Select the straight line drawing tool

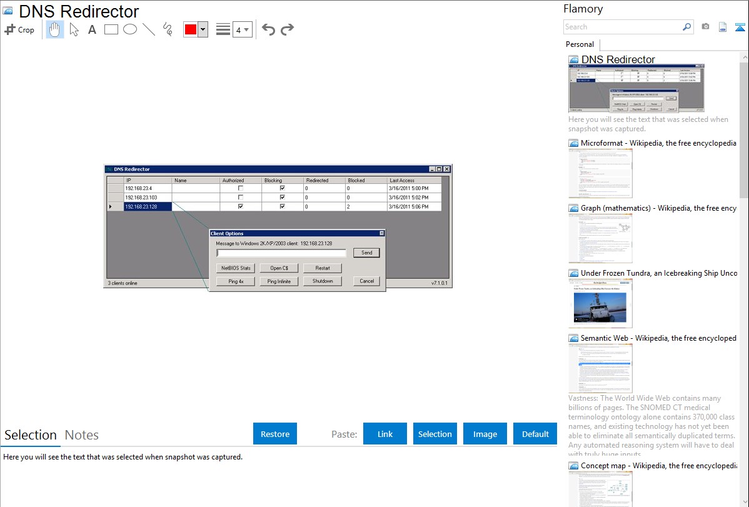[x=149, y=29]
